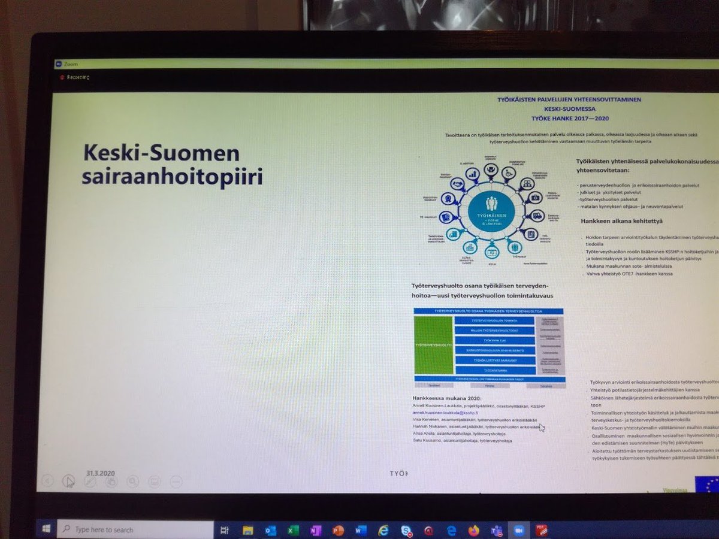Click the EU flag logo on the slide
This screenshot has height=539, width=719.
(x=707, y=484)
